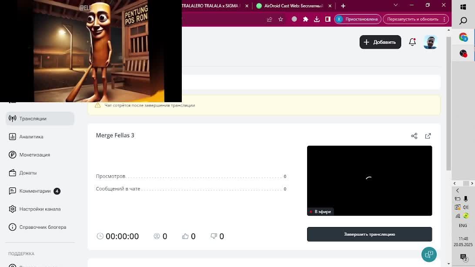Open Windows search magnifier icon
The image size is (475, 267).
click(463, 21)
